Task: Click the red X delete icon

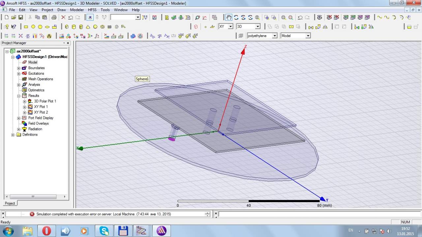Action: click(x=63, y=17)
